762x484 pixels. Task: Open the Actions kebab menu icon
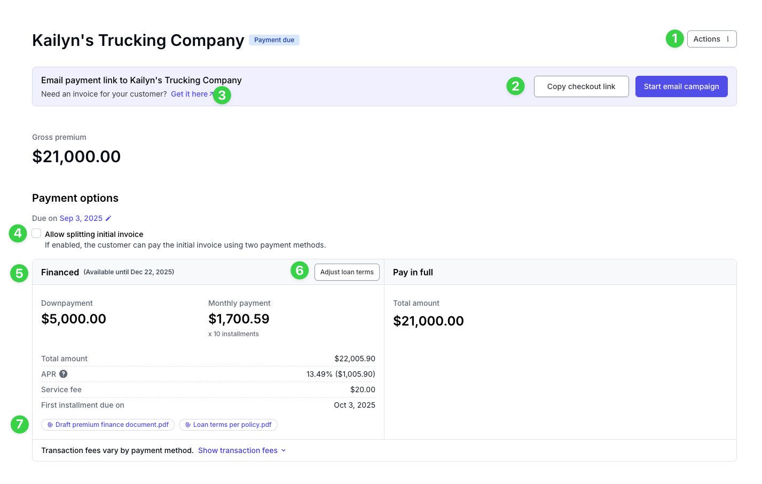pos(727,39)
